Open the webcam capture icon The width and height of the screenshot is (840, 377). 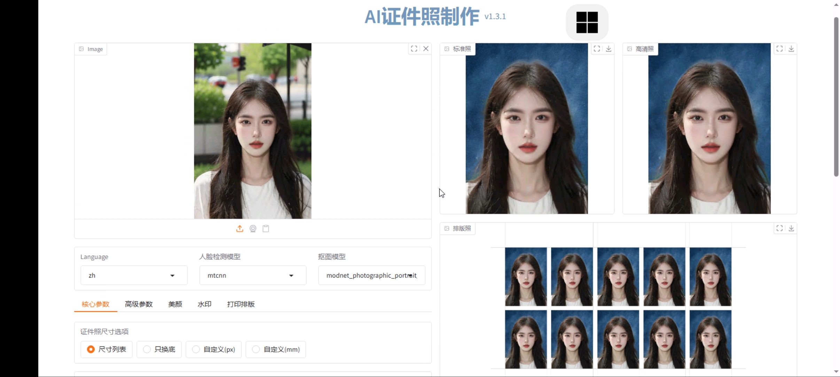[253, 228]
